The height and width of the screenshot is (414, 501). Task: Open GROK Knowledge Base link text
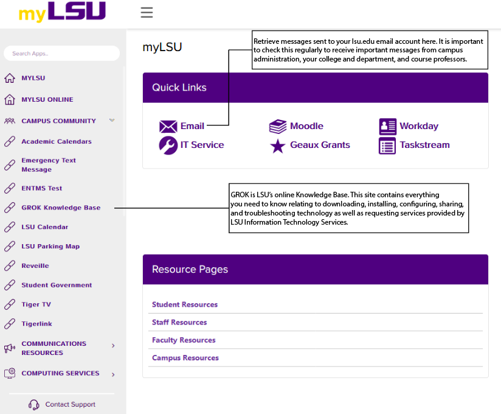click(61, 208)
